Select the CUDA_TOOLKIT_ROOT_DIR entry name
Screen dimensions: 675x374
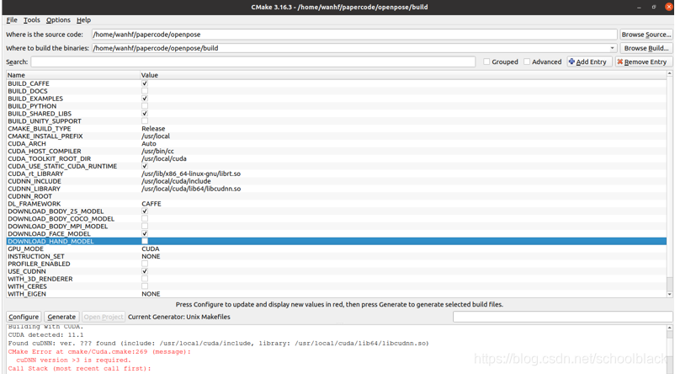(x=49, y=158)
